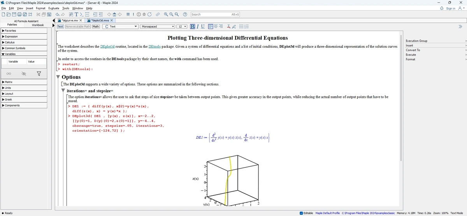Execute entire worksheet with triple exclamation icon
Image resolution: width=467 pixels, height=216 pixels.
[128, 14]
